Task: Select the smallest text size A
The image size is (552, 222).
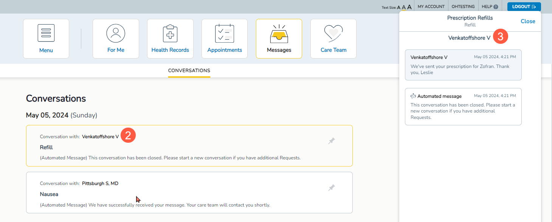Action: coord(398,8)
